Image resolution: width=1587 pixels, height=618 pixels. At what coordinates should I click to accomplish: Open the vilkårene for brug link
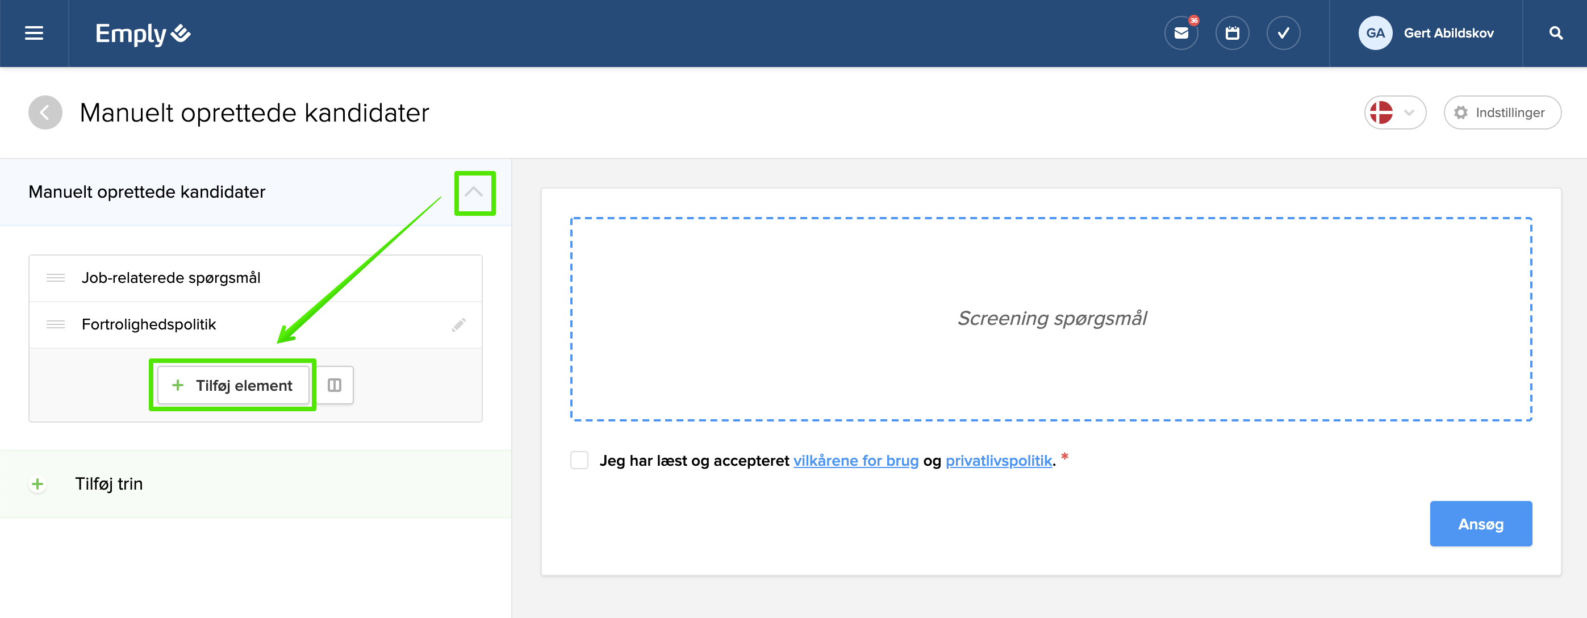click(855, 460)
